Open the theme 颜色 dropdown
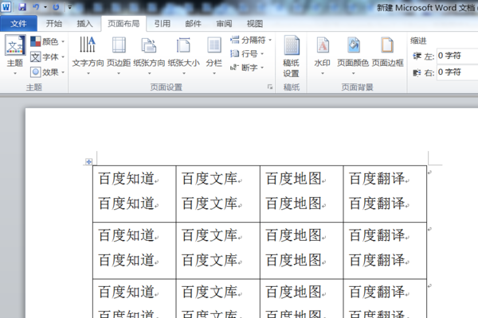The width and height of the screenshot is (478, 318). (47, 41)
